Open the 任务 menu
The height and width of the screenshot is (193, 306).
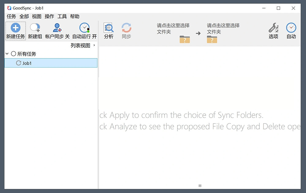(11, 16)
